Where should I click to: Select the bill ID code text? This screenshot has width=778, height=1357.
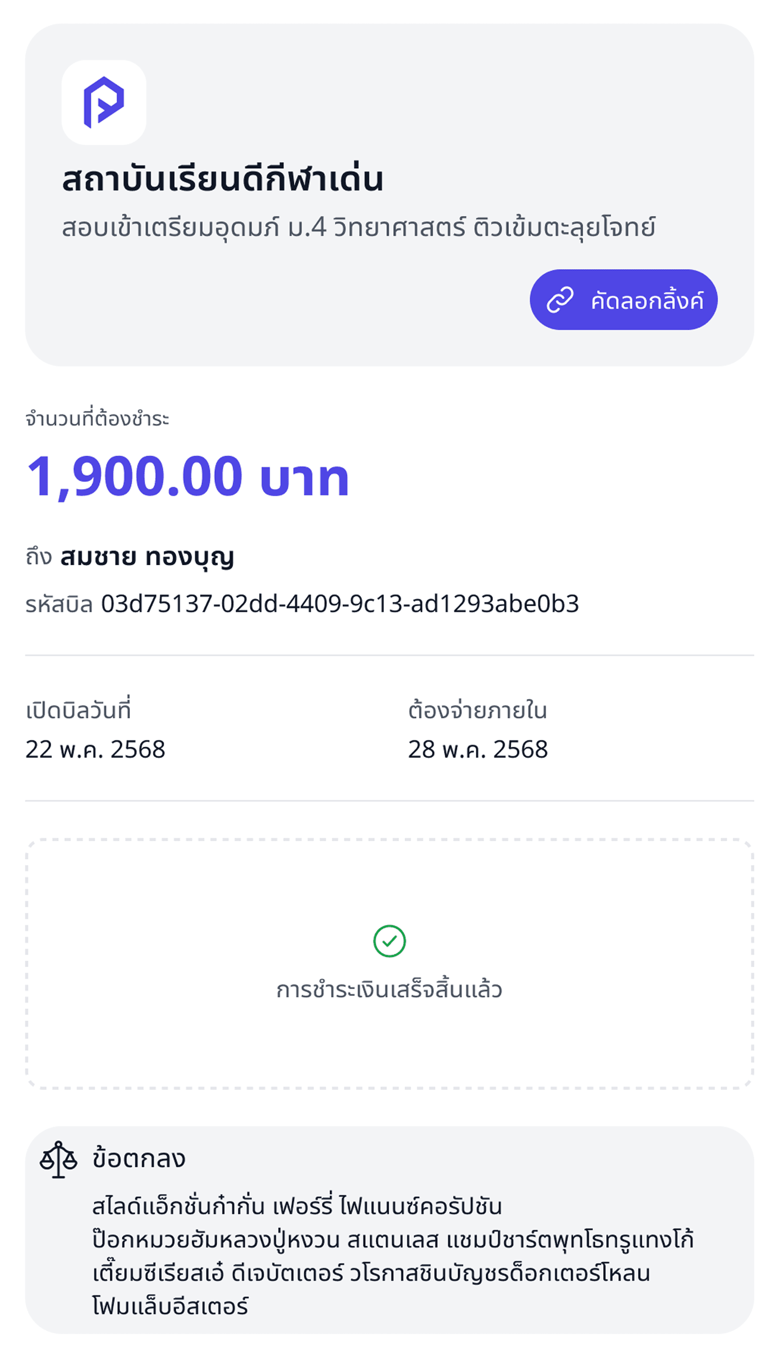tap(340, 604)
